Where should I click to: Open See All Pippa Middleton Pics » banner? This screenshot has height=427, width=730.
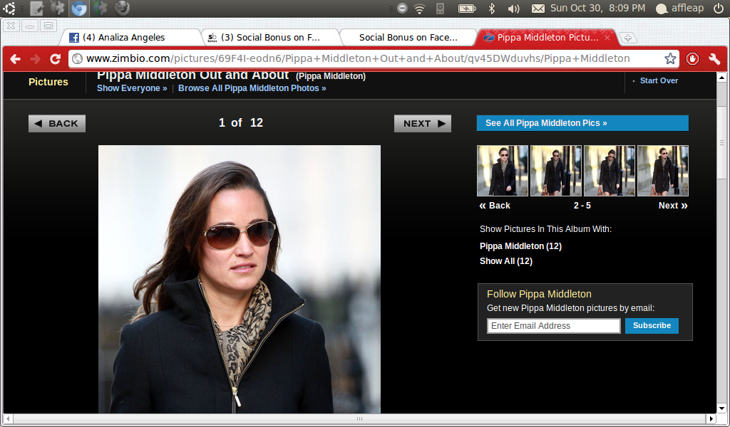(x=582, y=123)
